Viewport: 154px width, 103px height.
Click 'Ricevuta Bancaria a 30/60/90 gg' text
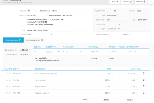pyautogui.click(x=40, y=24)
